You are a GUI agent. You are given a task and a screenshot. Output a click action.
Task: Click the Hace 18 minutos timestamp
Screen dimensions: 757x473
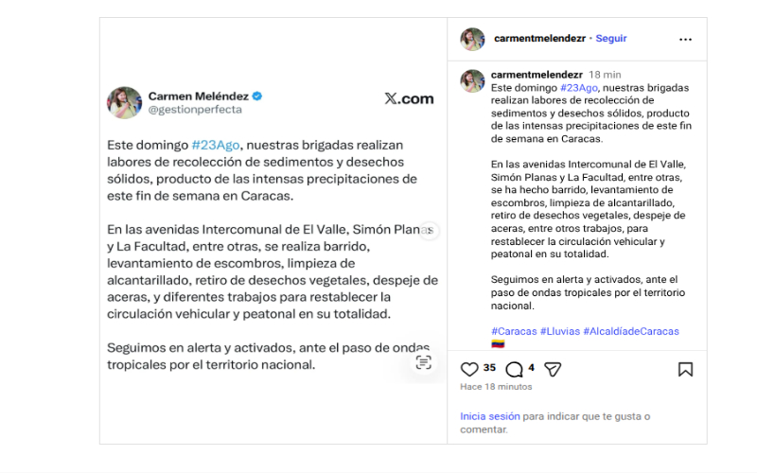(496, 387)
